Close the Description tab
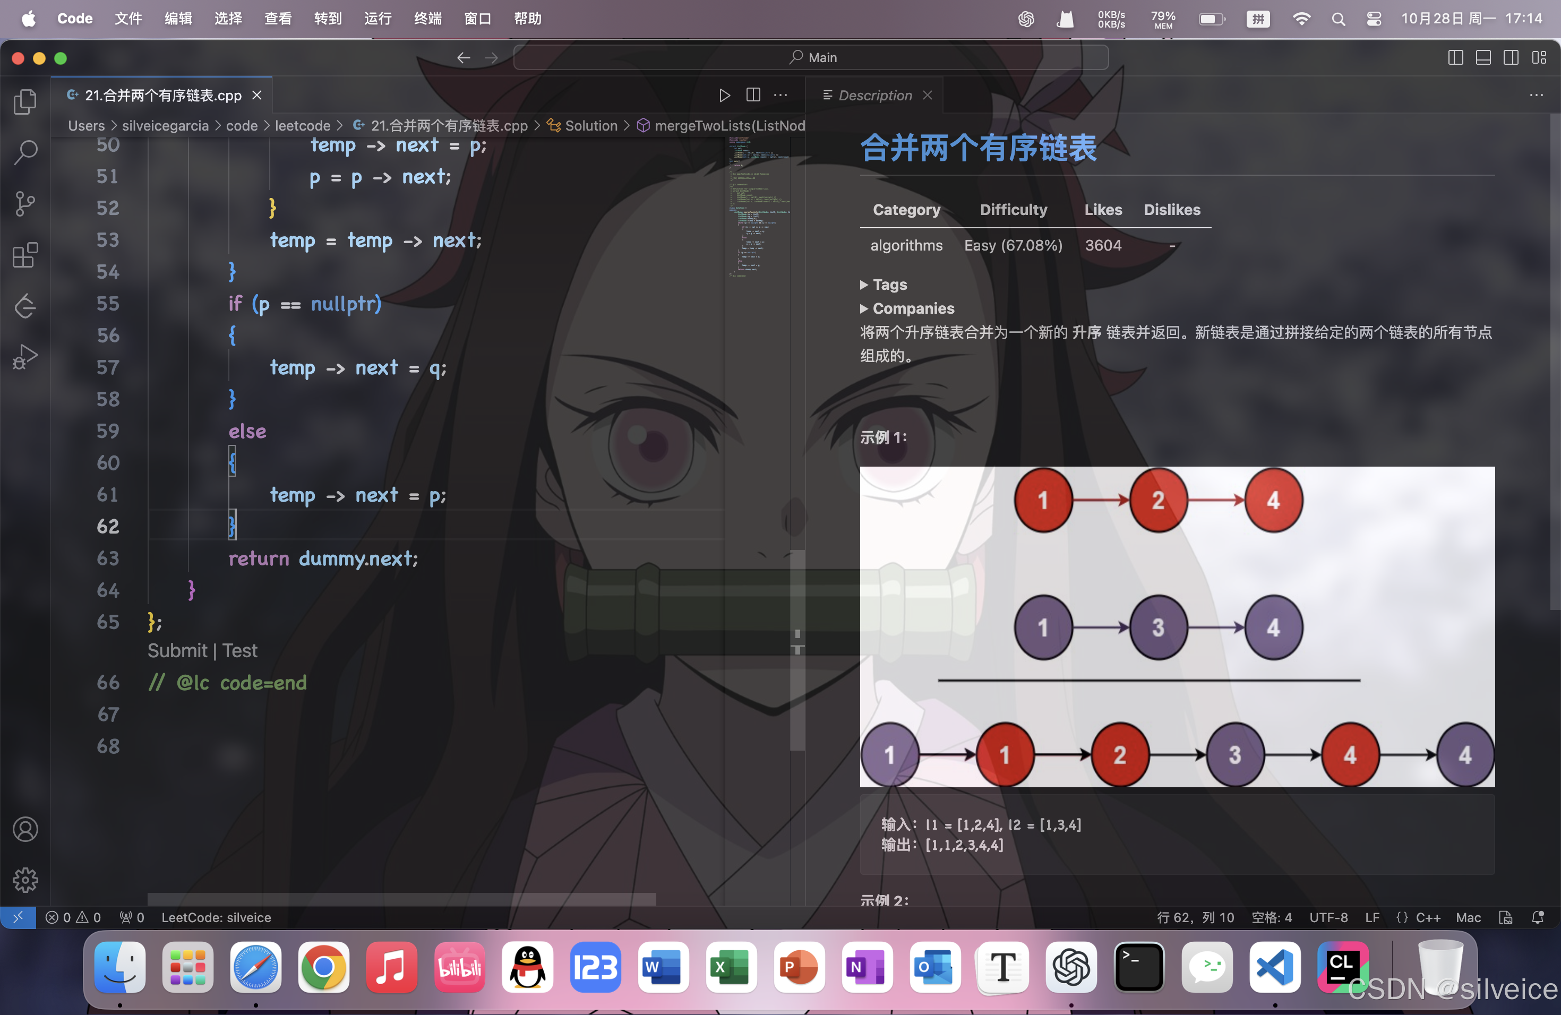1561x1015 pixels. (x=928, y=95)
